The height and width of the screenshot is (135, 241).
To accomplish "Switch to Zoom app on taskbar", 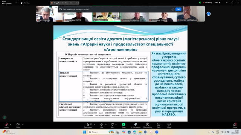I will coord(157,132).
